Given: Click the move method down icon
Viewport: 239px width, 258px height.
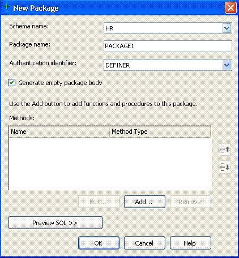Looking at the screenshot, I should (x=225, y=167).
